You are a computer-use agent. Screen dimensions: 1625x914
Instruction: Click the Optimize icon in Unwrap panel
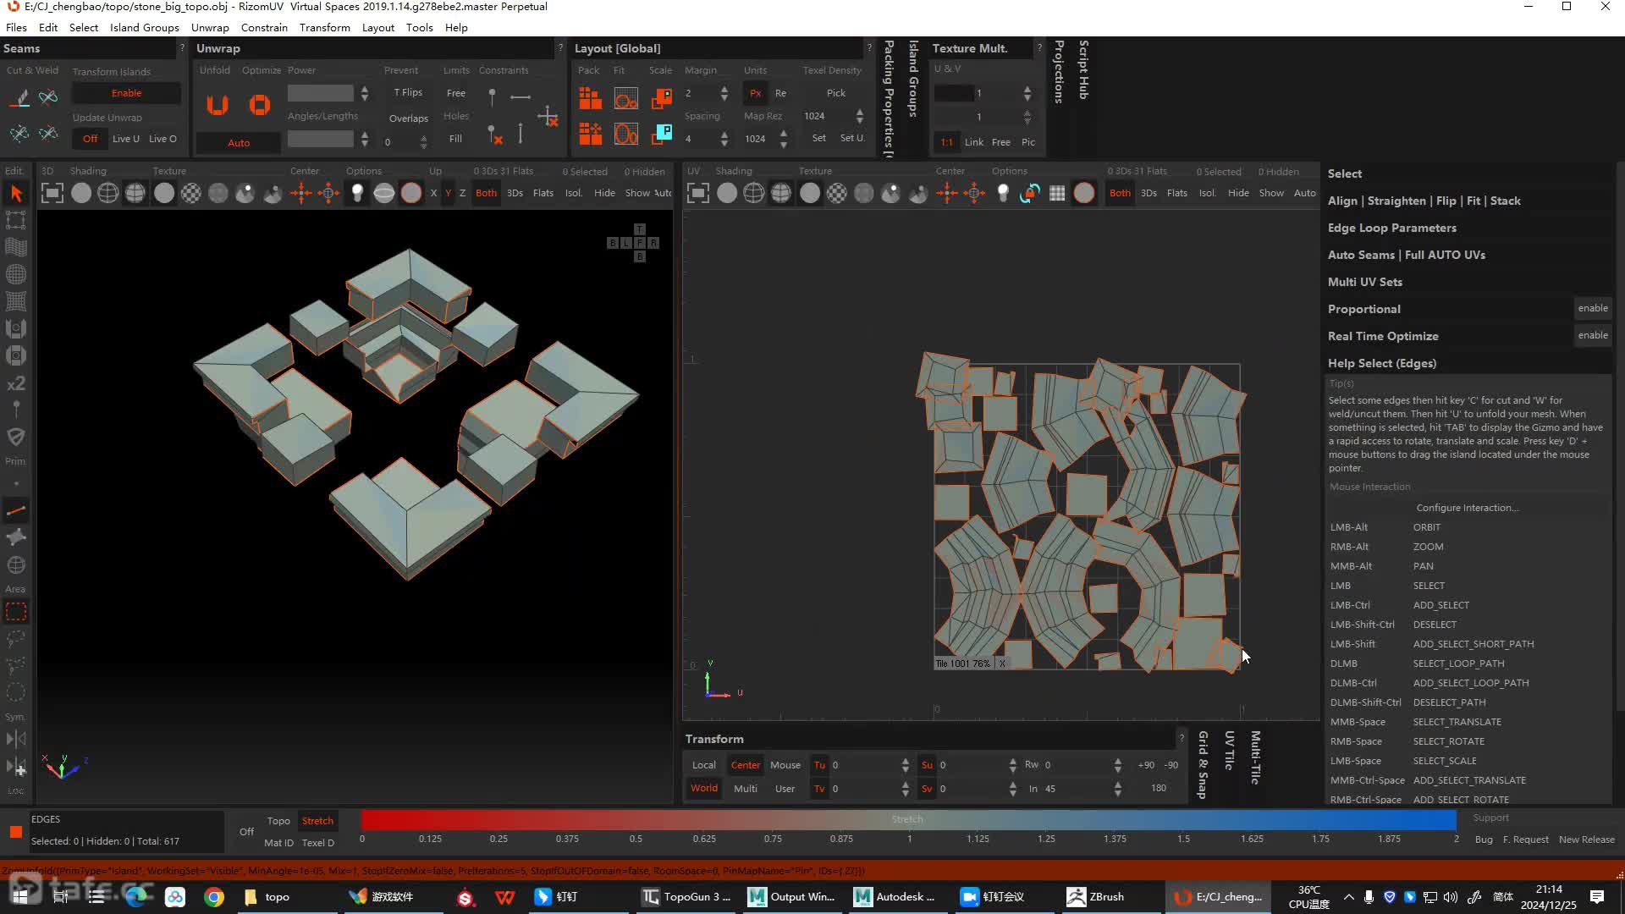click(x=260, y=105)
